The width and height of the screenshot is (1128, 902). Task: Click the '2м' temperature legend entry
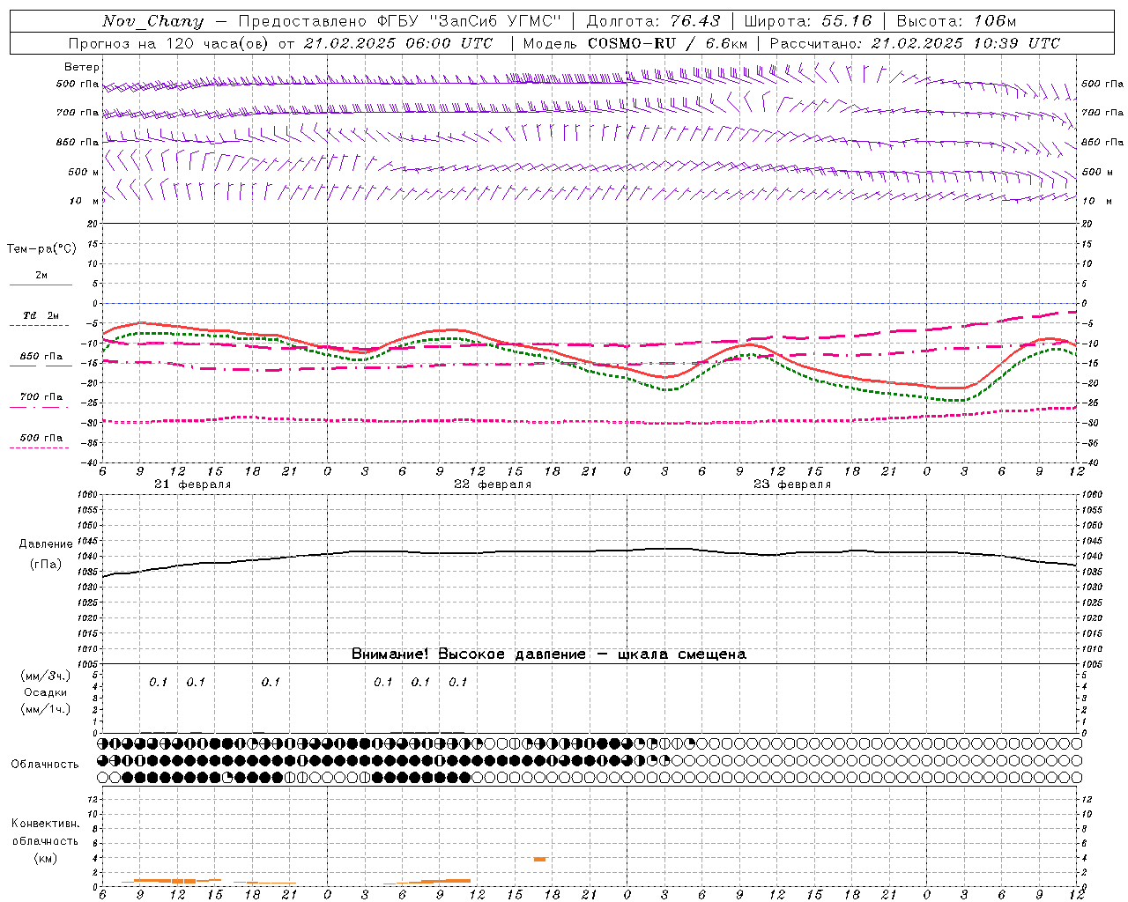click(x=41, y=276)
